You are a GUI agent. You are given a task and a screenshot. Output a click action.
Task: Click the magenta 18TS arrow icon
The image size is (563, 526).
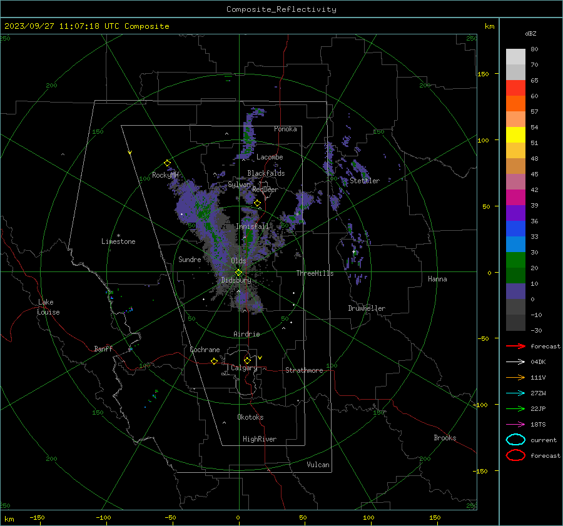pyautogui.click(x=515, y=424)
